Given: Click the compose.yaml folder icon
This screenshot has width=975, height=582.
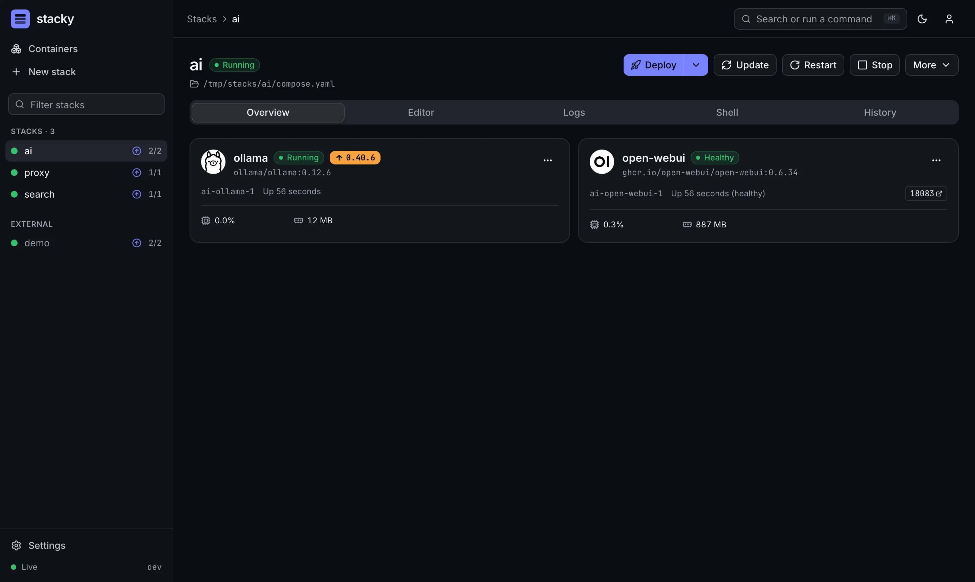Looking at the screenshot, I should [x=194, y=84].
